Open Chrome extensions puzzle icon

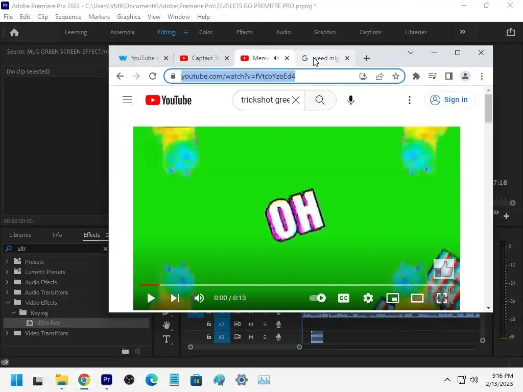(416, 77)
